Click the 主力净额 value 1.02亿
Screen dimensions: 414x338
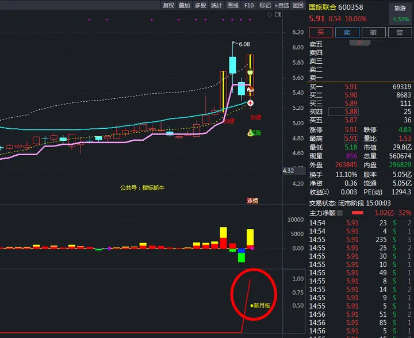click(x=384, y=213)
